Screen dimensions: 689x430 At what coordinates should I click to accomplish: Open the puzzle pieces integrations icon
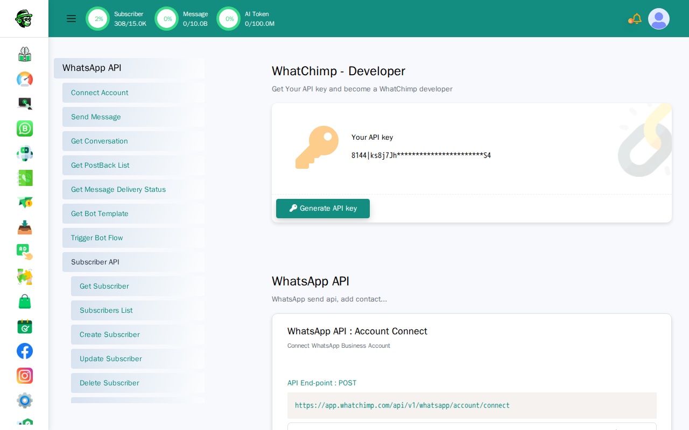tap(25, 277)
